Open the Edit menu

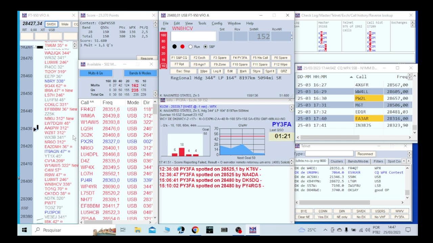click(177, 23)
